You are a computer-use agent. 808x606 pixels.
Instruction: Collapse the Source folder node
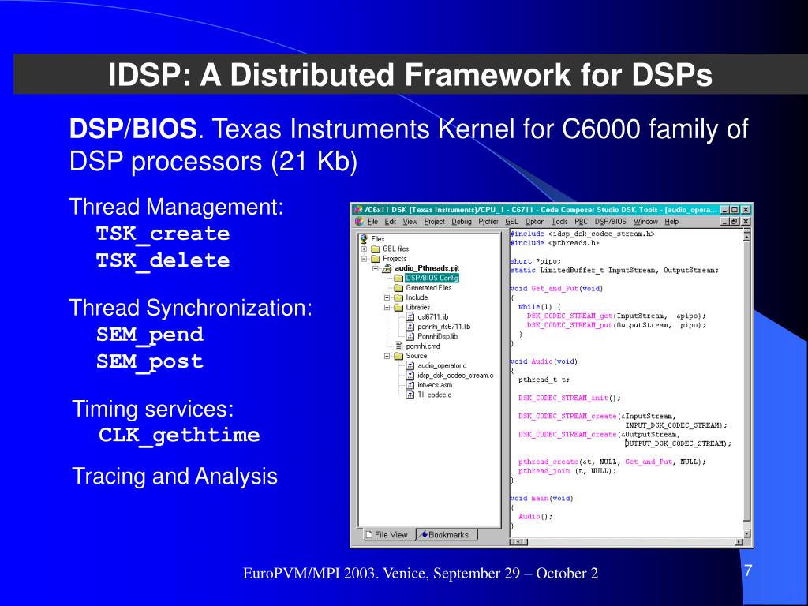pyautogui.click(x=387, y=356)
